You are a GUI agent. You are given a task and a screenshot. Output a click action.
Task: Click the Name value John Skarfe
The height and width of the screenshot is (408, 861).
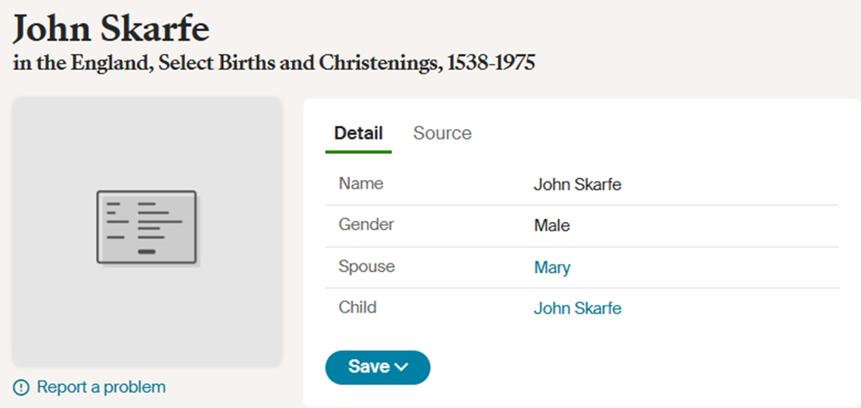(577, 185)
